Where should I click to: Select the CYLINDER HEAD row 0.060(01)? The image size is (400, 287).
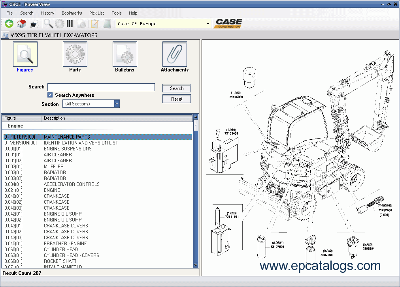(98, 249)
